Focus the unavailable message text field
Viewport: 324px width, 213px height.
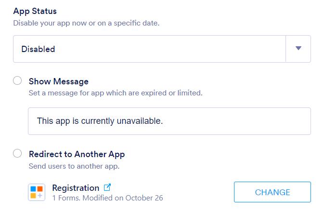(168, 121)
